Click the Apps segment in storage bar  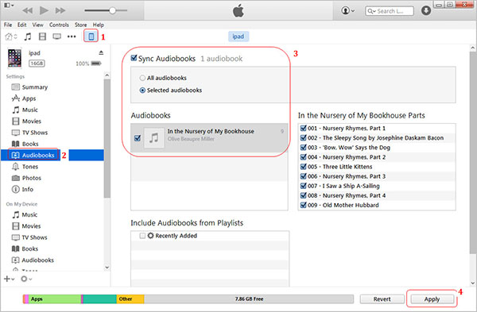(x=55, y=299)
